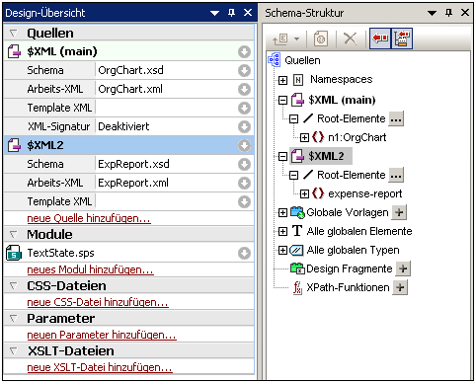Open Design-Übersicht panel dropdown menu arrow
The image size is (476, 383).
pyautogui.click(x=214, y=13)
